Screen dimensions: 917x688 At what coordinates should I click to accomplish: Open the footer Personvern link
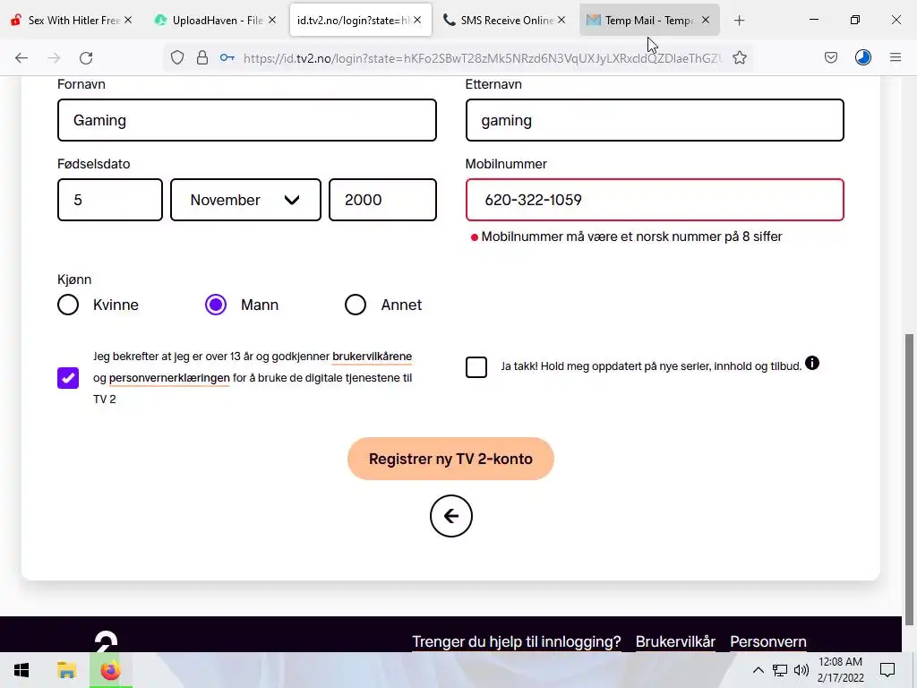coord(767,641)
